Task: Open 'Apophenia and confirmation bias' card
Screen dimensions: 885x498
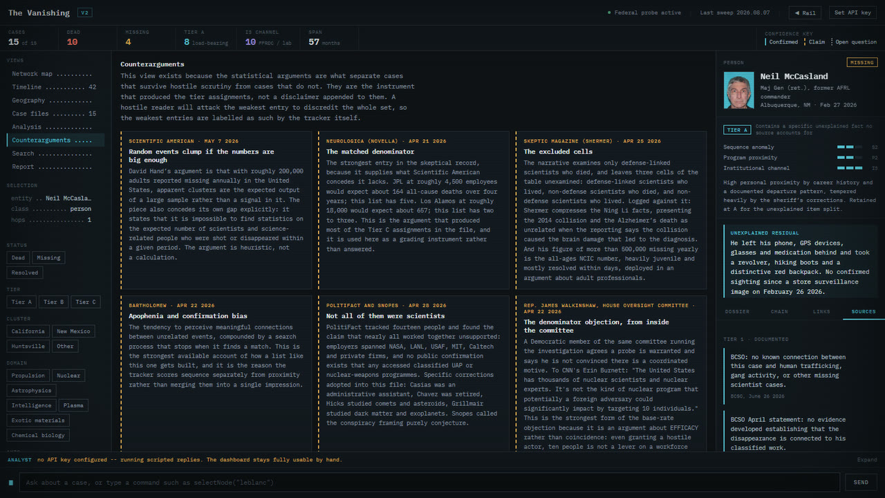Action: tap(216, 373)
